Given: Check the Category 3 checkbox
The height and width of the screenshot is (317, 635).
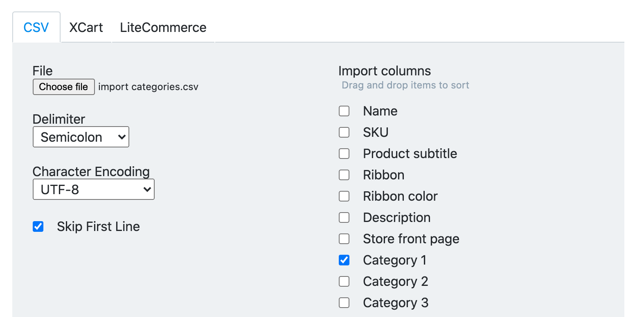Looking at the screenshot, I should tap(344, 302).
